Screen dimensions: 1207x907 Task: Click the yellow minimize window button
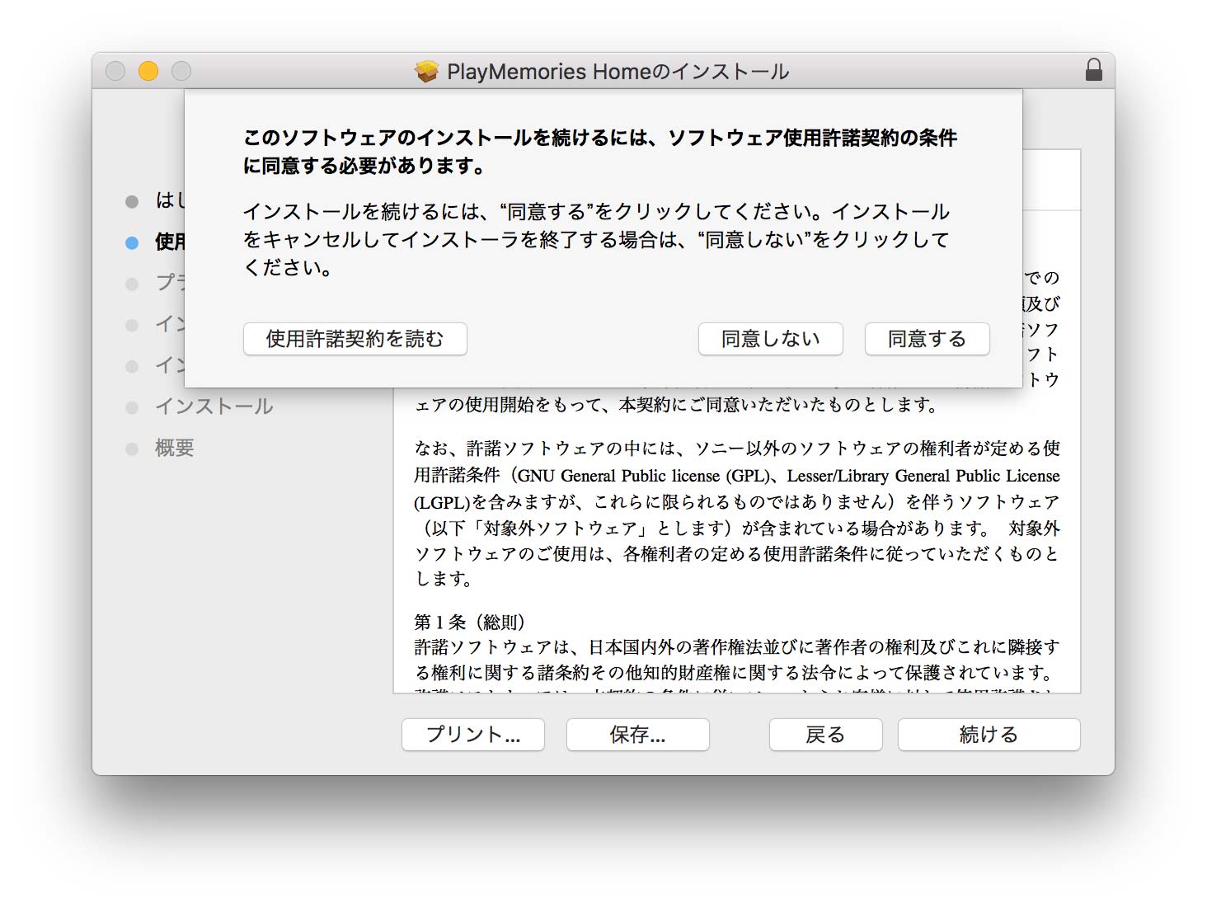[148, 71]
